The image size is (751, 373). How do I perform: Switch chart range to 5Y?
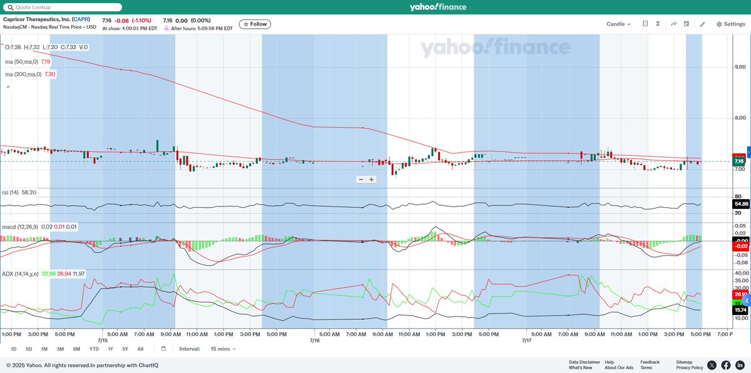point(125,349)
